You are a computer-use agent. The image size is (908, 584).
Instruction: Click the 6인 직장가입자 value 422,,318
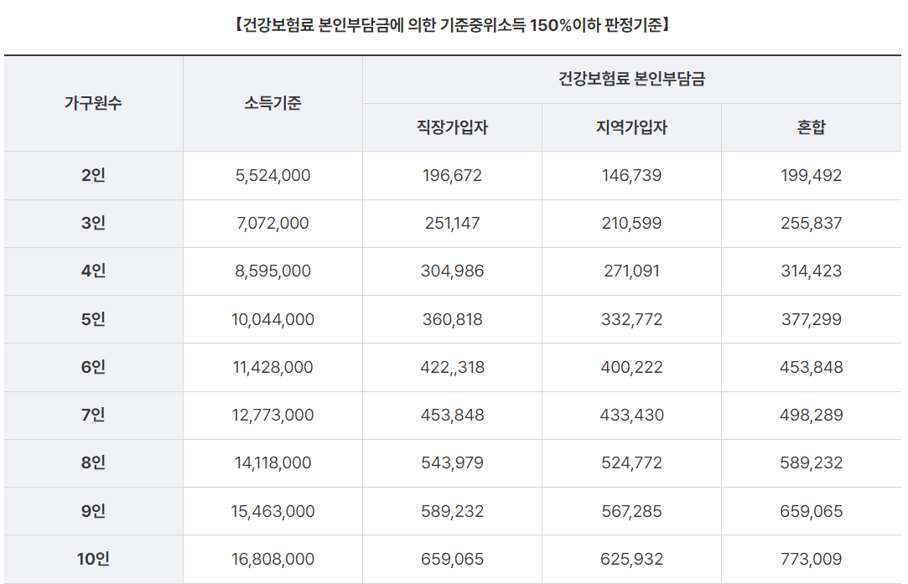(451, 367)
